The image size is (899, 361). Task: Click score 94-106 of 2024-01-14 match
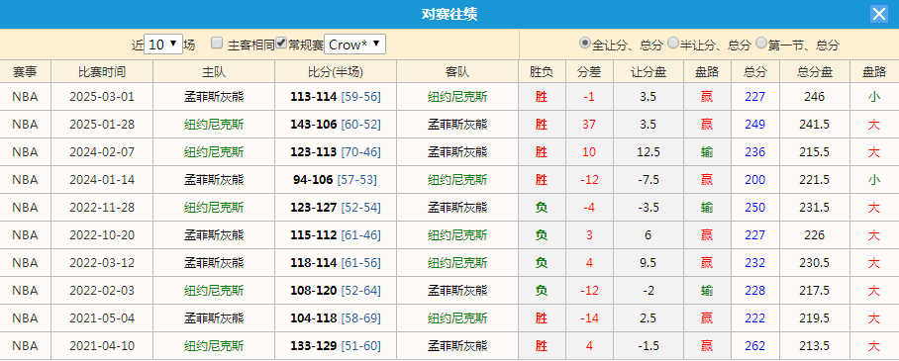click(313, 180)
